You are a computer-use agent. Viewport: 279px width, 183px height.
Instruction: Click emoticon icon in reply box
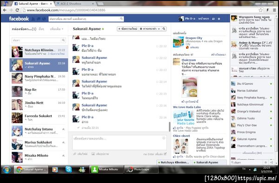(x=164, y=138)
